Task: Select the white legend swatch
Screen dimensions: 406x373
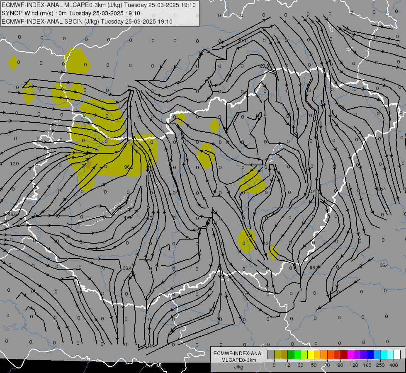Action: (397, 355)
